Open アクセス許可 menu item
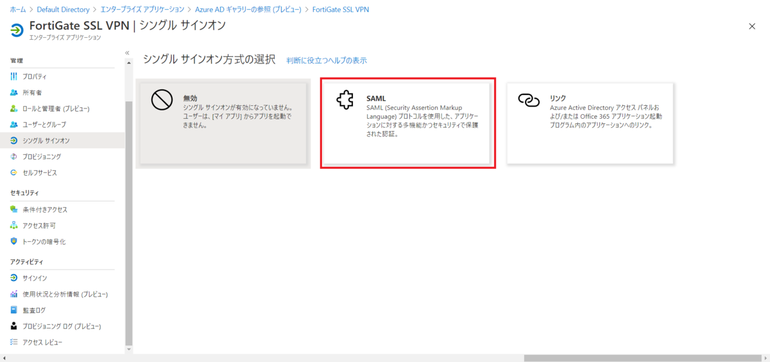This screenshot has width=770, height=362. (x=62, y=225)
